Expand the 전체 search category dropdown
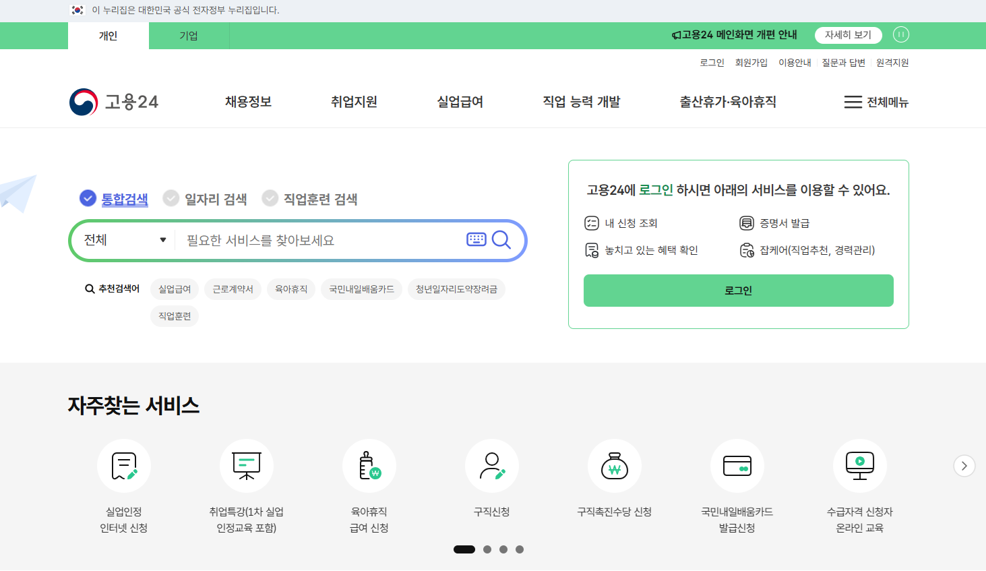 (x=125, y=240)
